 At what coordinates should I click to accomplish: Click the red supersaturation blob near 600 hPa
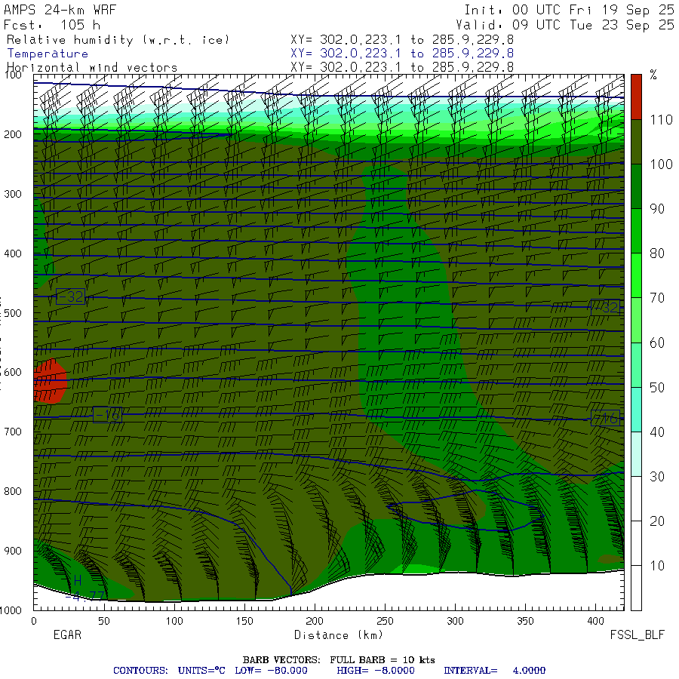click(51, 382)
